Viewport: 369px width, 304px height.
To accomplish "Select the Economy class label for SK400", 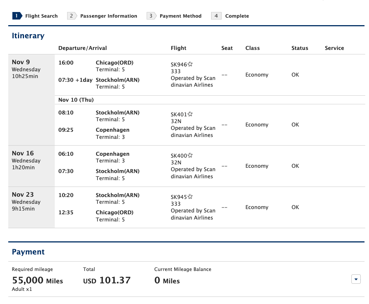I will coord(257,166).
